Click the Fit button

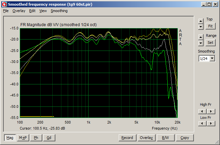point(210,26)
